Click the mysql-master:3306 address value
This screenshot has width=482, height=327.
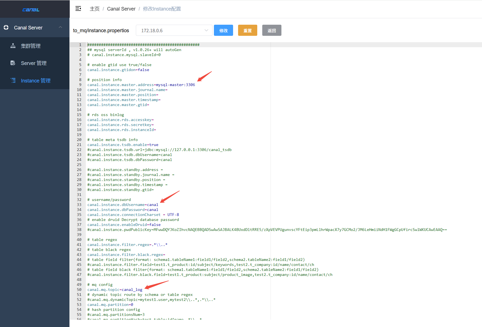click(176, 85)
